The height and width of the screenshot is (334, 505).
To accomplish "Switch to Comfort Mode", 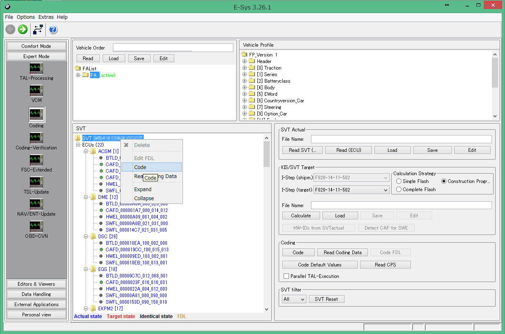I will click(x=36, y=46).
